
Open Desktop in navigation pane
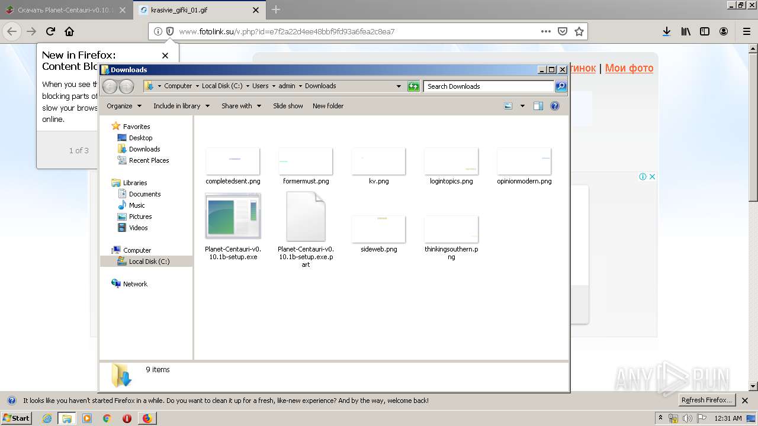(x=140, y=138)
